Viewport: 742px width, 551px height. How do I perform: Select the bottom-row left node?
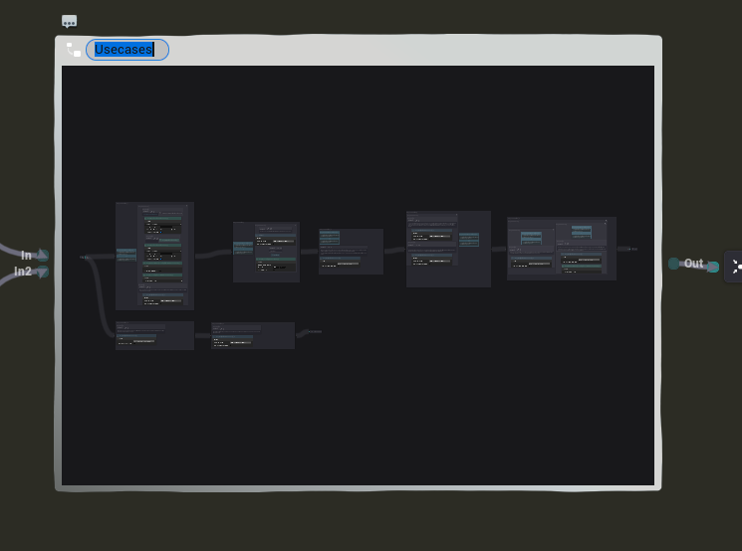coord(154,335)
